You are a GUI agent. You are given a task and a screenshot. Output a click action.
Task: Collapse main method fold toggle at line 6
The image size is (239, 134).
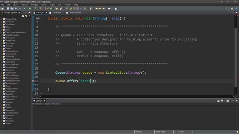[x=39, y=18]
